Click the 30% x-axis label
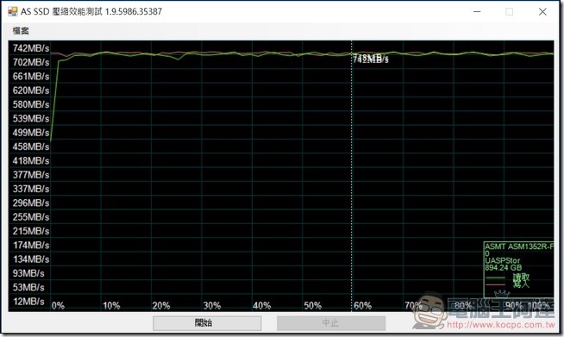The height and width of the screenshot is (337, 564). pos(212,306)
